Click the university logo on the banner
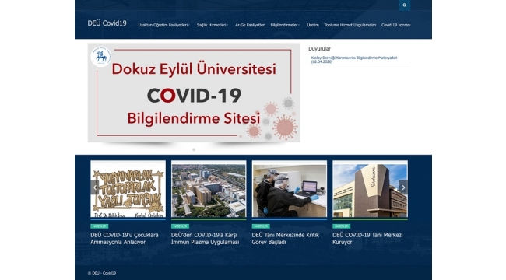This screenshot has width=506, height=280. (101, 57)
